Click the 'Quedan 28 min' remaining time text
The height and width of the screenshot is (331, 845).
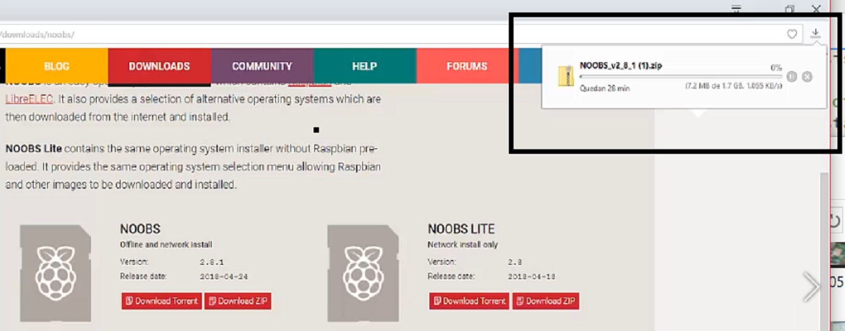605,88
